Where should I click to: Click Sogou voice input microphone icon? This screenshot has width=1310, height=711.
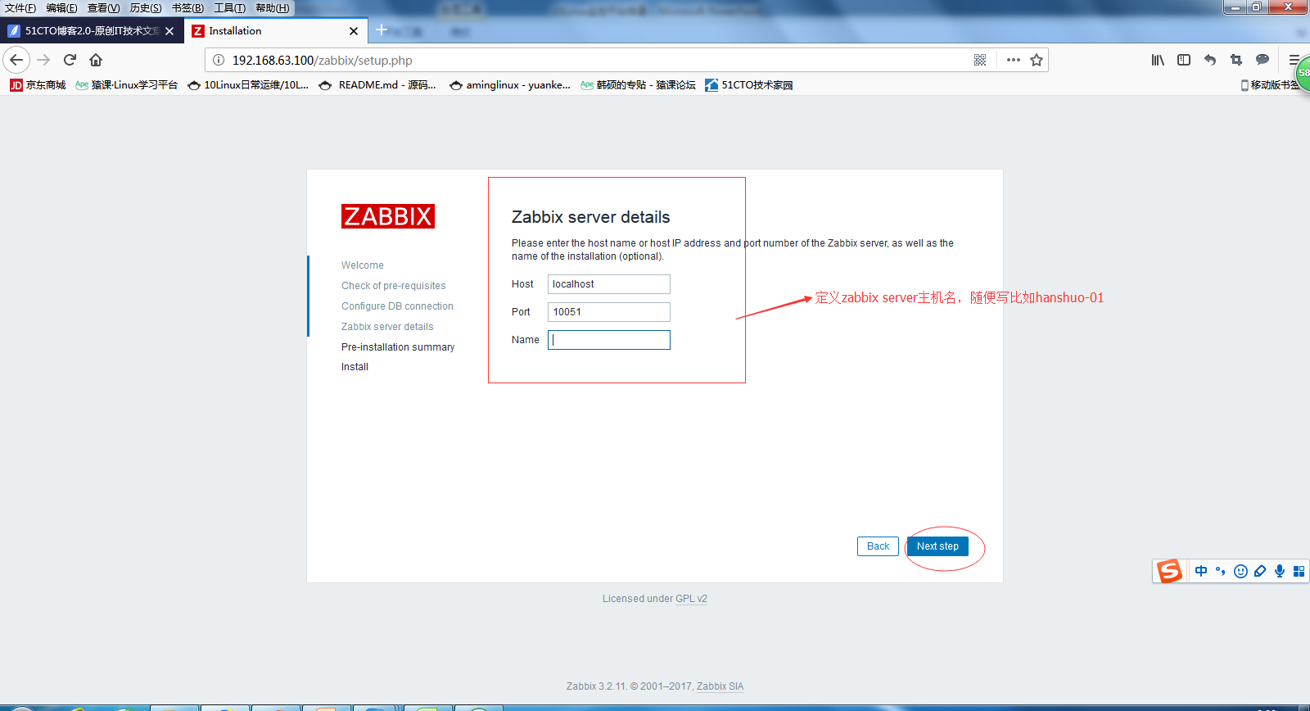pos(1280,571)
